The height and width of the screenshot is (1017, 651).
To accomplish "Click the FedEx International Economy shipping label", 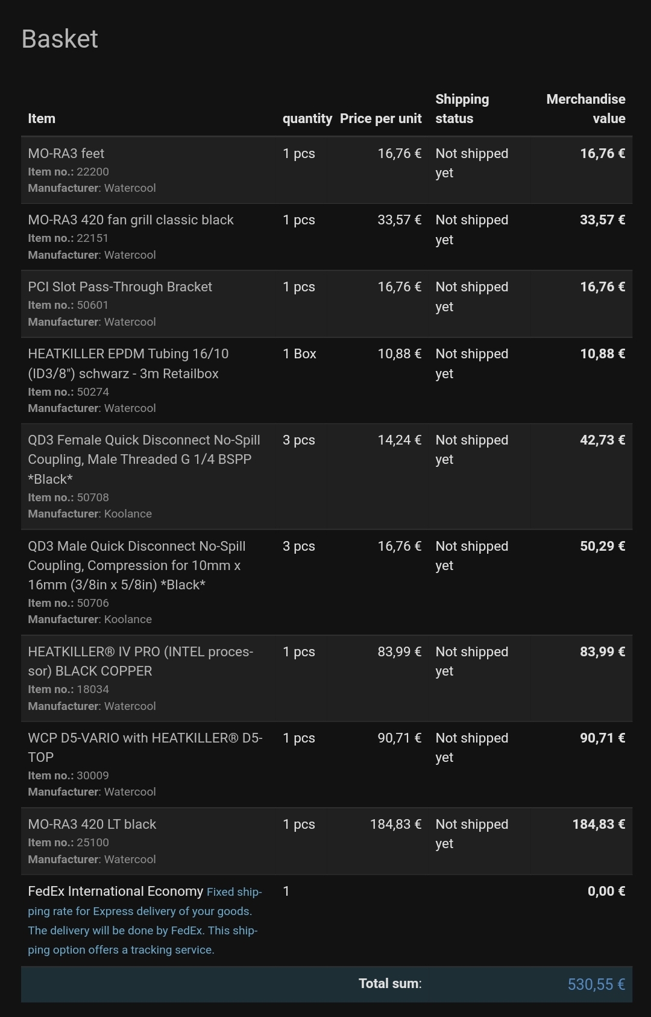I will tap(115, 892).
